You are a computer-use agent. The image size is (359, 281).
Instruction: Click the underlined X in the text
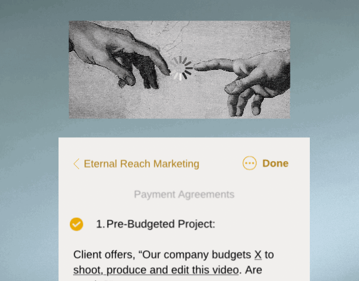(x=258, y=254)
